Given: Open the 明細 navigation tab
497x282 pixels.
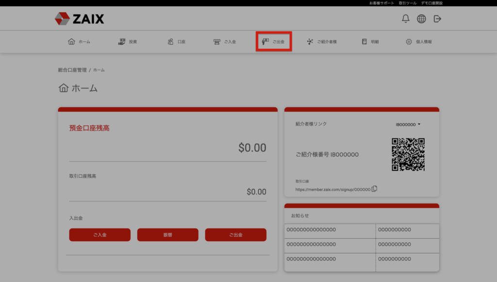Looking at the screenshot, I should coord(370,42).
